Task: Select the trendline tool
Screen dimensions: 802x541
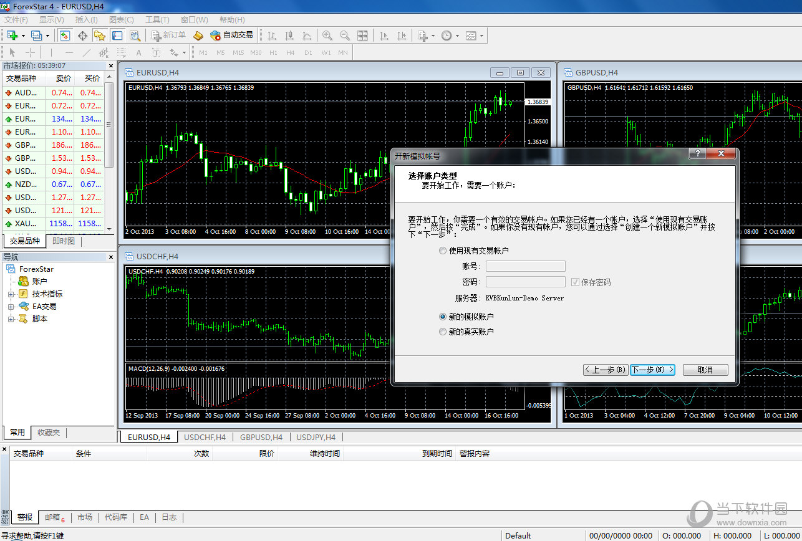Action: (86, 52)
